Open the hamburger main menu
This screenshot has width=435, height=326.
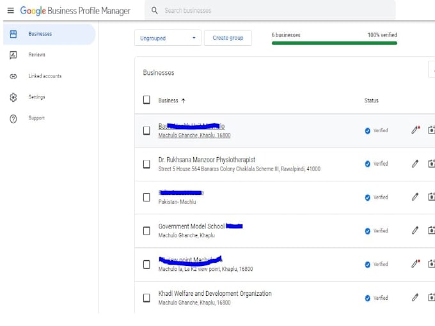tap(10, 11)
